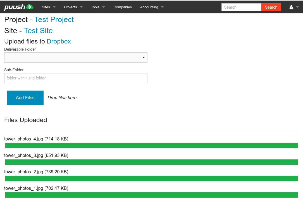Select the tower_photos_2.jpg file entry
Image resolution: width=303 pixels, height=211 pixels.
click(x=36, y=172)
